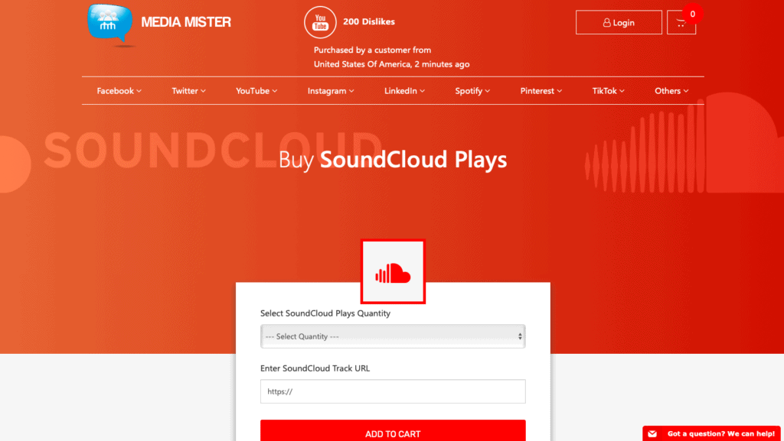Image resolution: width=784 pixels, height=441 pixels.
Task: Click 'United States Of America, 2 minutes ago' text
Action: (x=391, y=64)
